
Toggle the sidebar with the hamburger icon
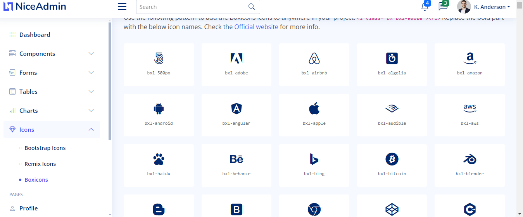point(122,7)
